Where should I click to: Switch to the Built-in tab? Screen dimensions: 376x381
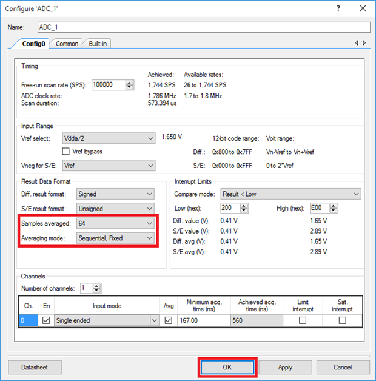coord(98,44)
